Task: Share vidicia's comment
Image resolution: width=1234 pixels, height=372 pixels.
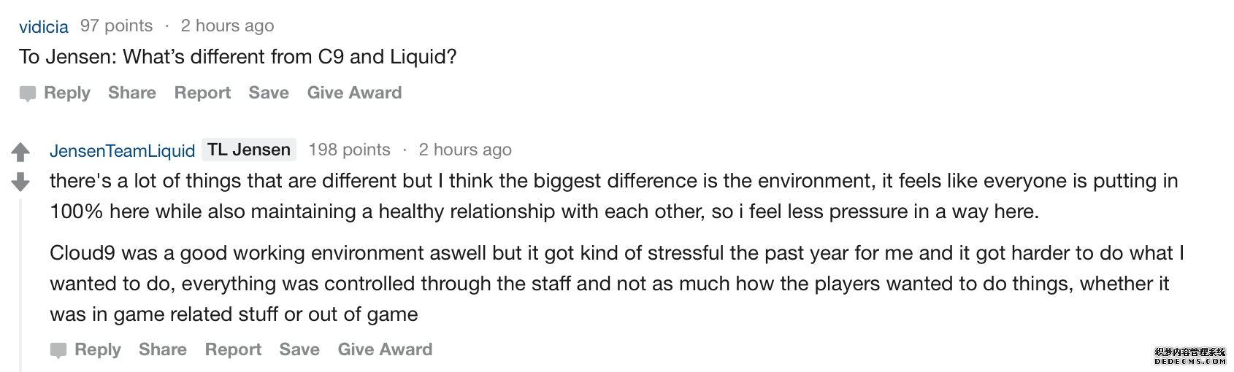Action: (132, 93)
